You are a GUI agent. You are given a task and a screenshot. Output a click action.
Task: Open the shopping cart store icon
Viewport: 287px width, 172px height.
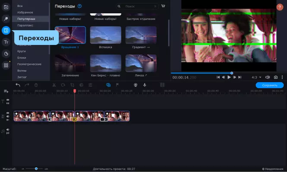[163, 6]
